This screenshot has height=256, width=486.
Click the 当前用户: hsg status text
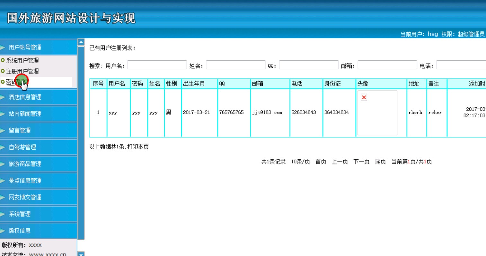pos(419,34)
